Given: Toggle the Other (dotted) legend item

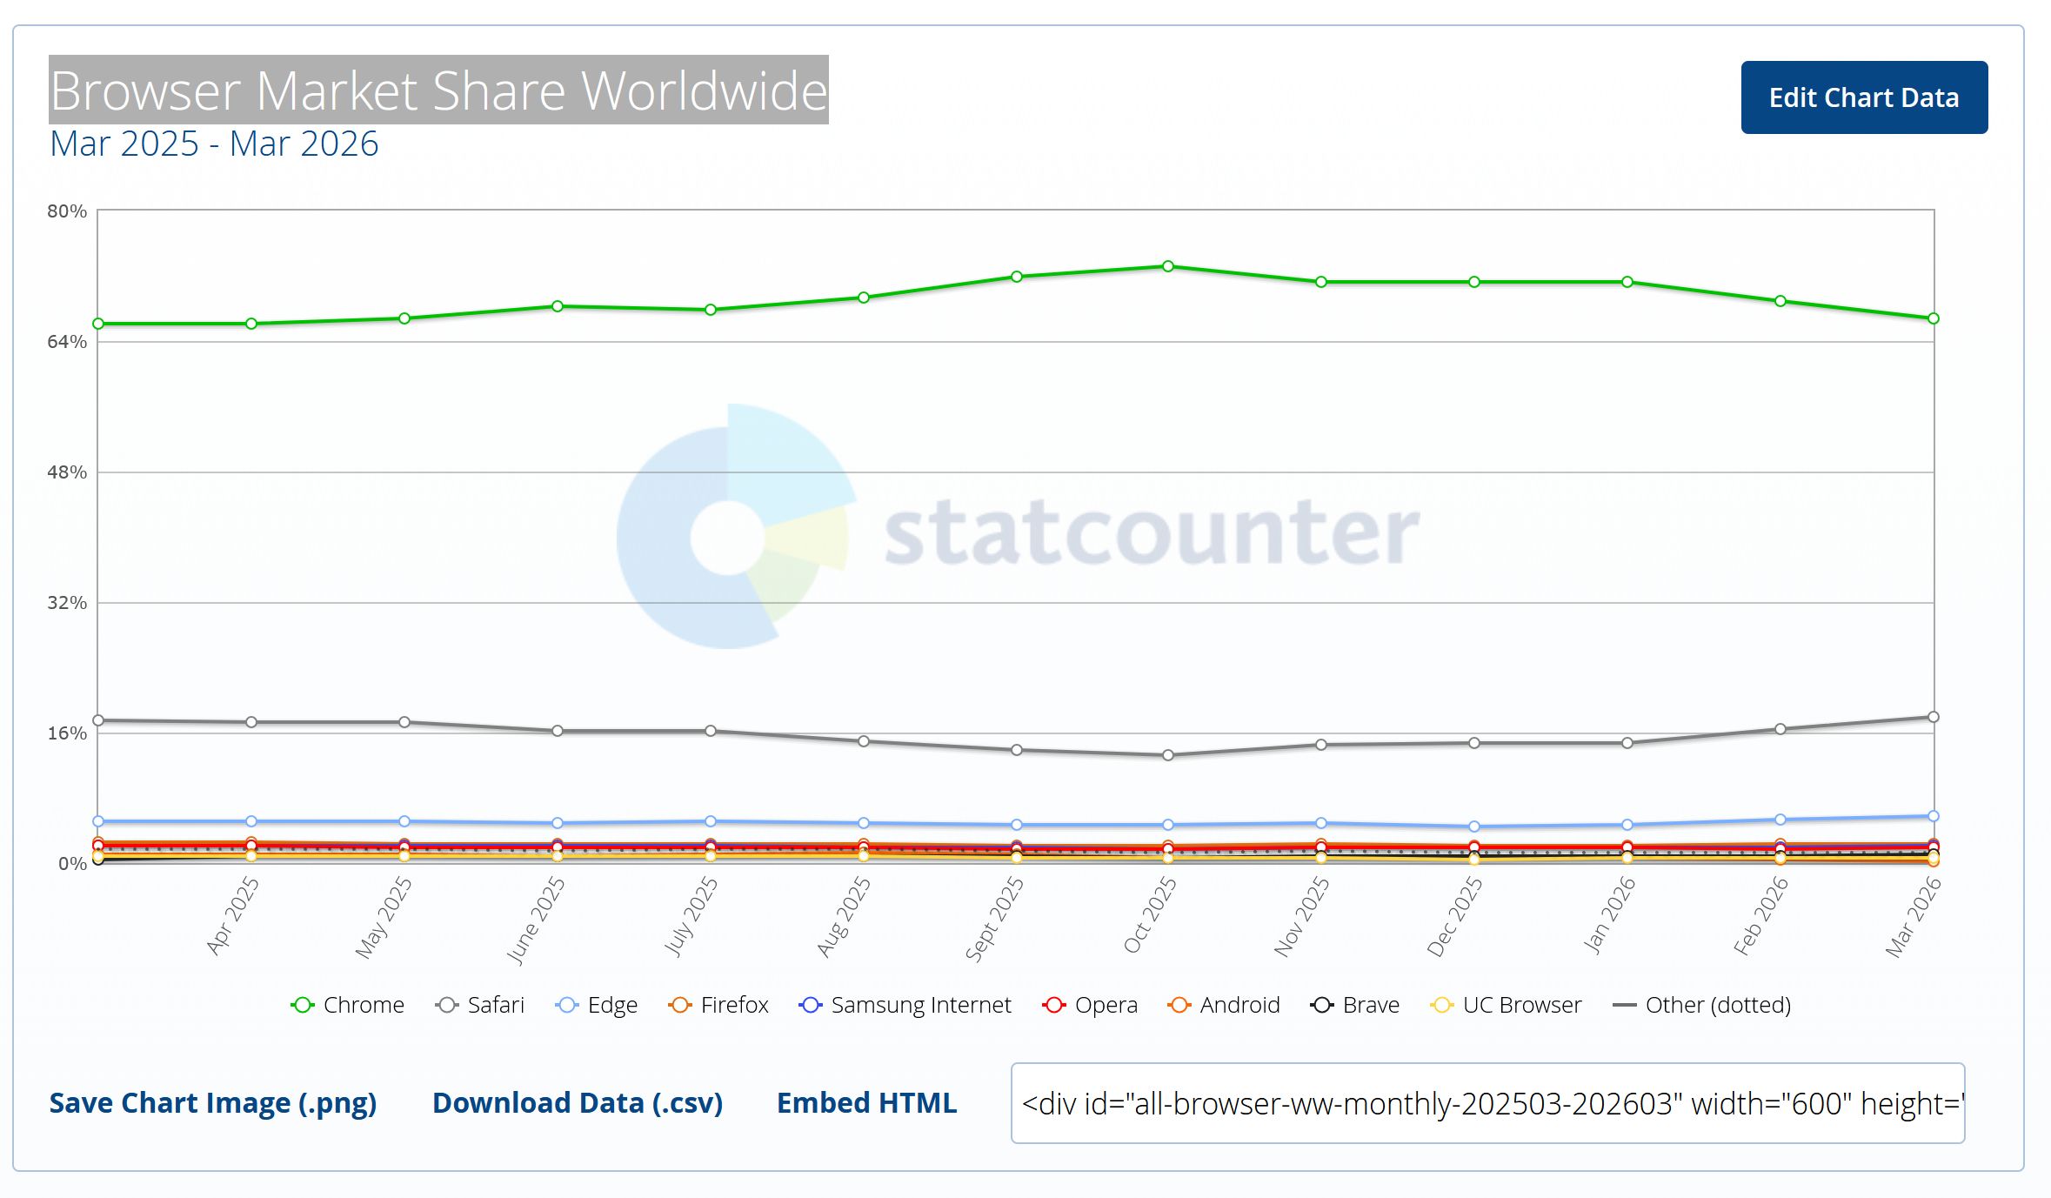Looking at the screenshot, I should (x=1702, y=1005).
